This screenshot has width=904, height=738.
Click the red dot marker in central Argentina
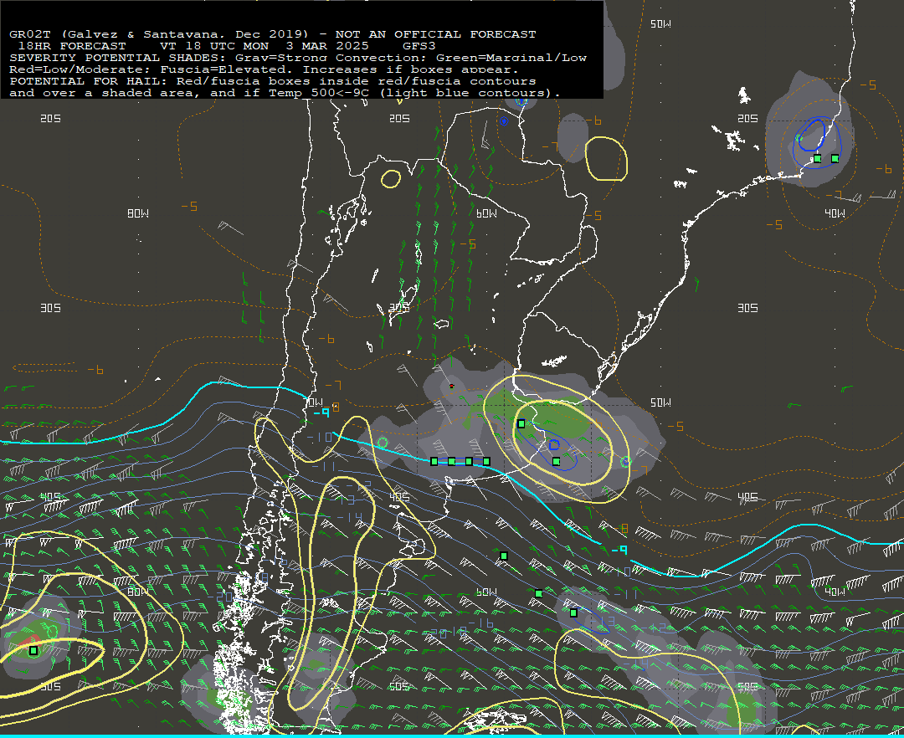coord(451,386)
